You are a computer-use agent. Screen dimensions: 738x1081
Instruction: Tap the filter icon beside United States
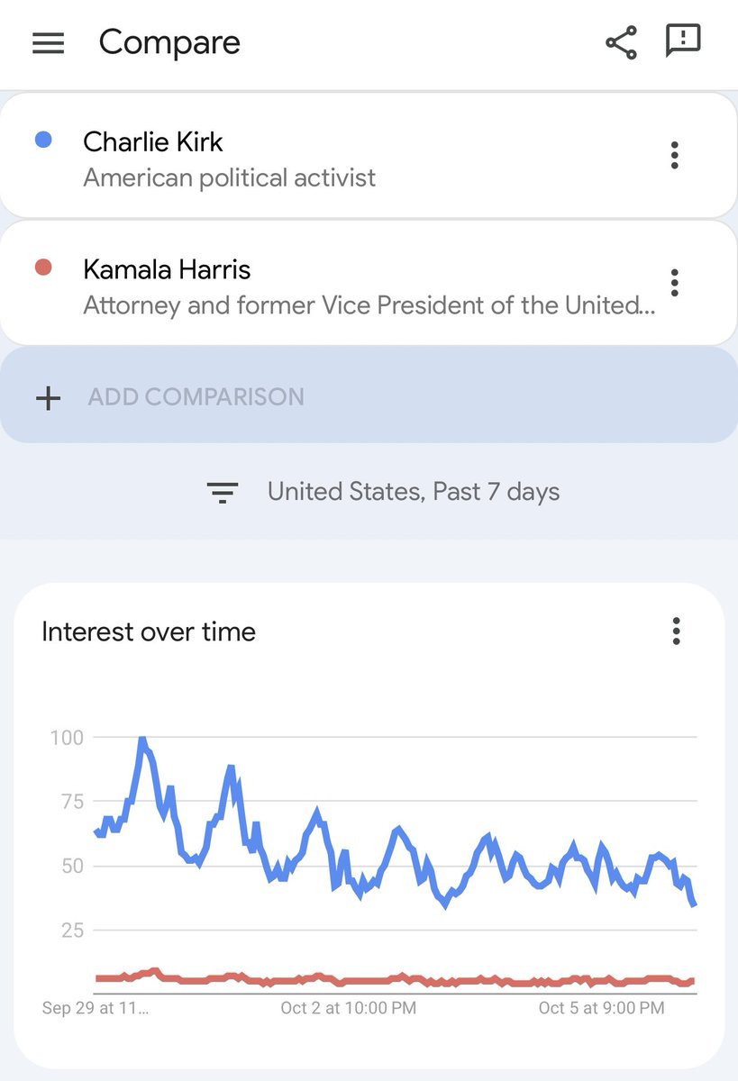pos(222,492)
